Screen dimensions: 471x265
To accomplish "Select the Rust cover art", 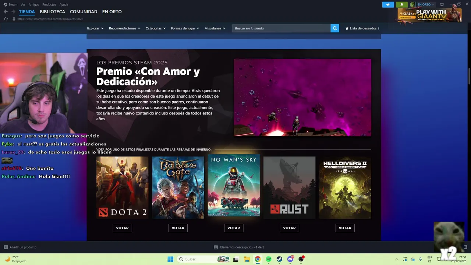I will [289, 188].
